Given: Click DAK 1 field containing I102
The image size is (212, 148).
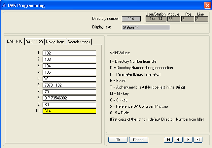Looking at the screenshot, I should (69, 53).
